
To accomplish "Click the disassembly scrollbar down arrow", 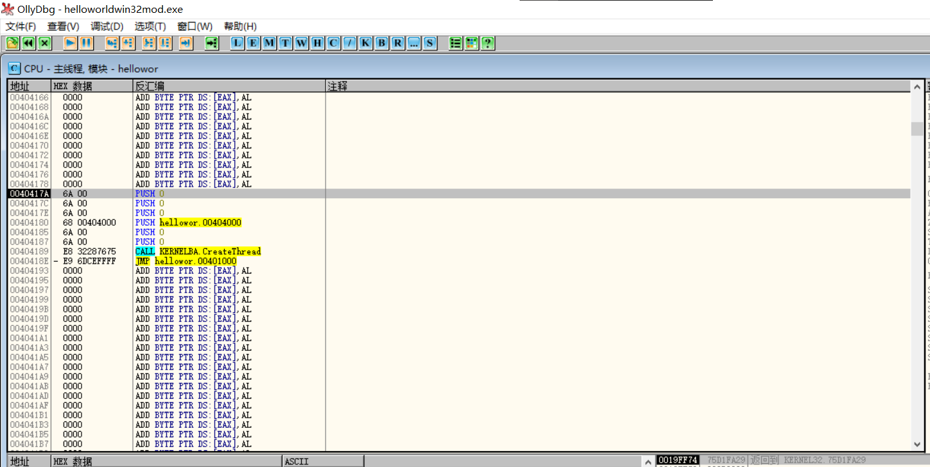I will (x=917, y=444).
